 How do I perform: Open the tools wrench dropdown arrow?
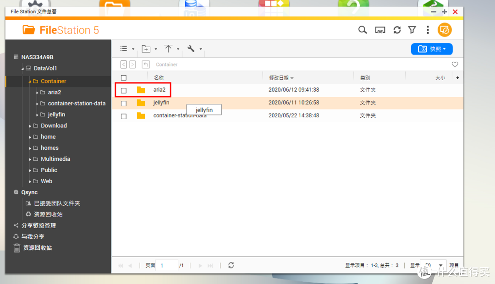[x=200, y=49]
